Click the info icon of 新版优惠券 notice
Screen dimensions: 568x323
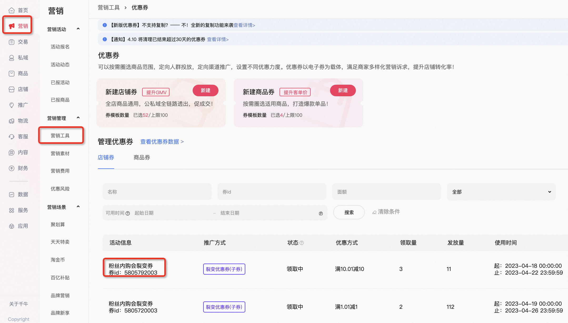[105, 25]
